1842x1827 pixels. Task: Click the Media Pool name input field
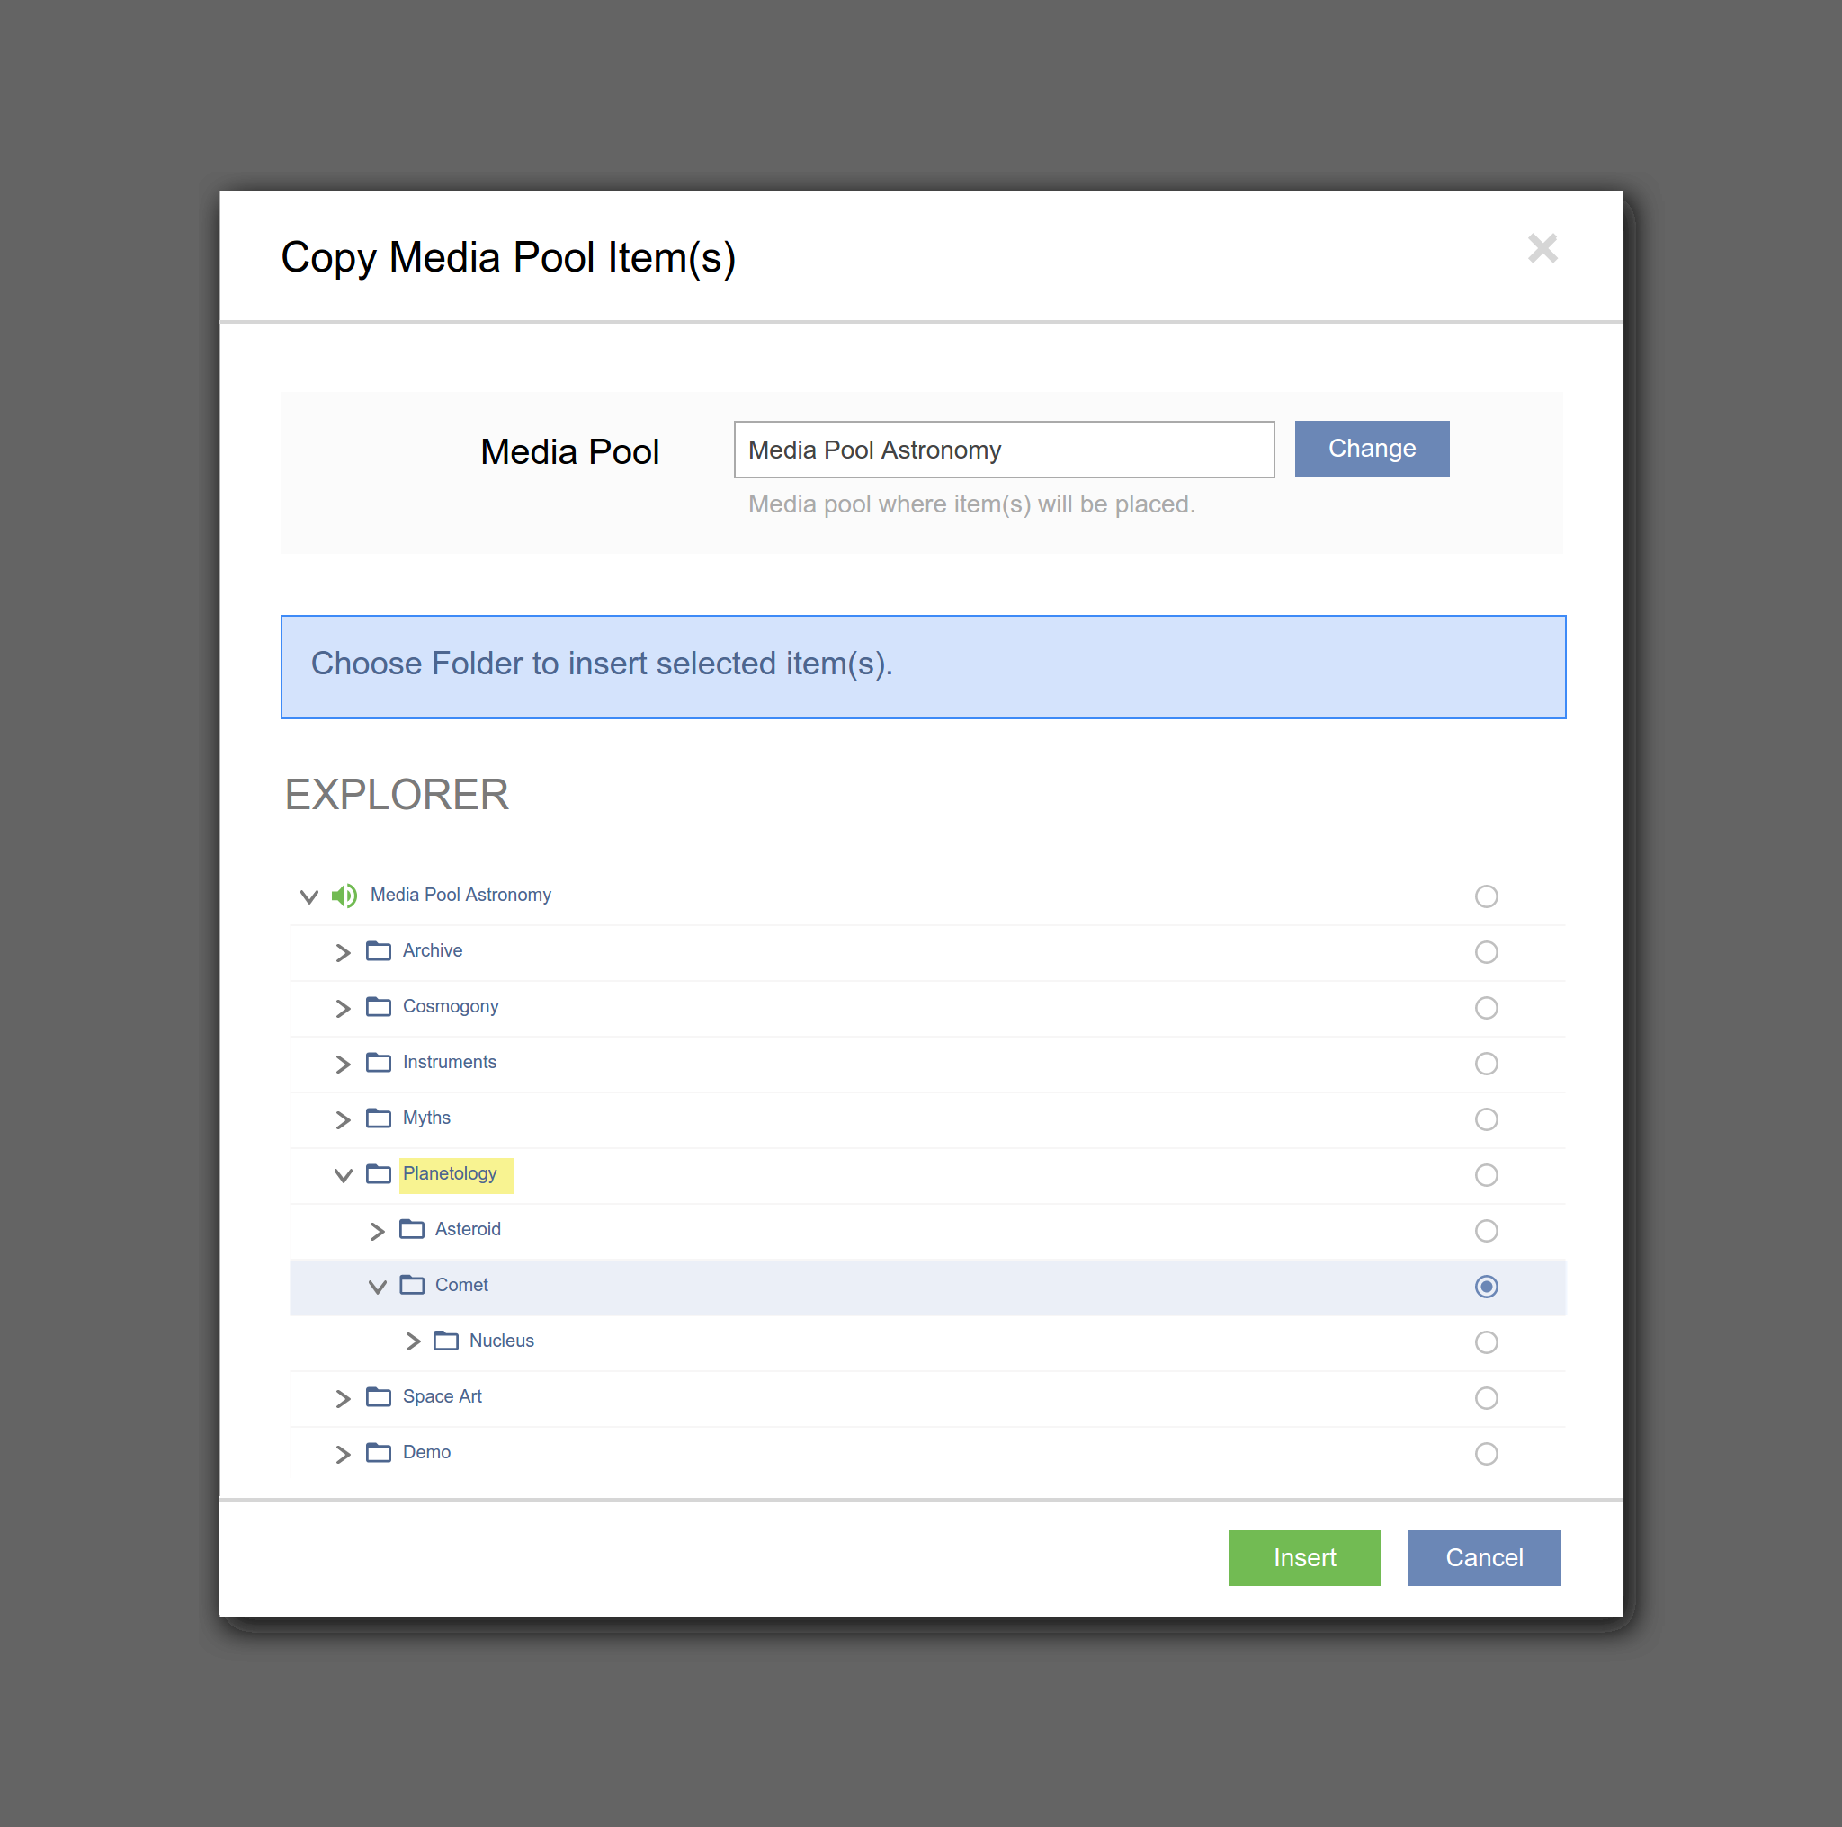coord(1003,450)
